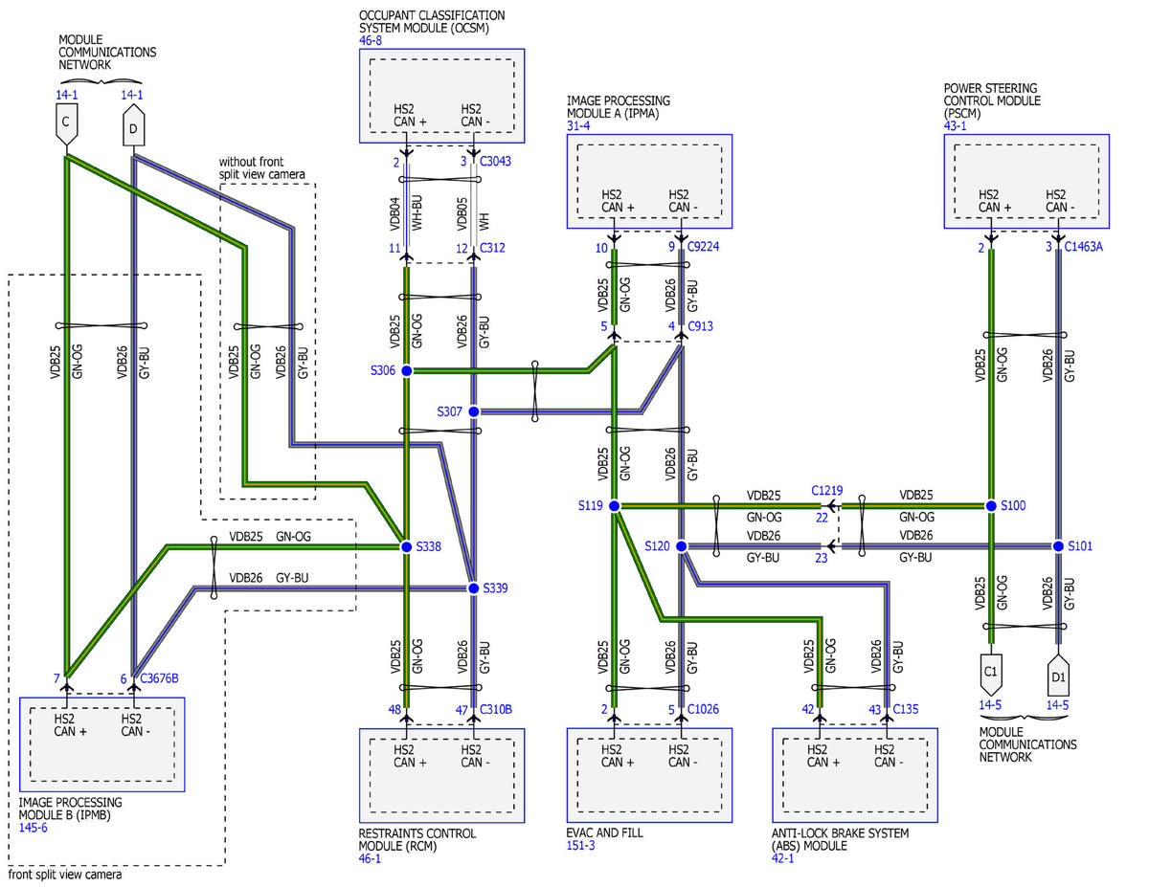Click the S338 splice node dot
The image size is (1149, 887).
tap(406, 546)
